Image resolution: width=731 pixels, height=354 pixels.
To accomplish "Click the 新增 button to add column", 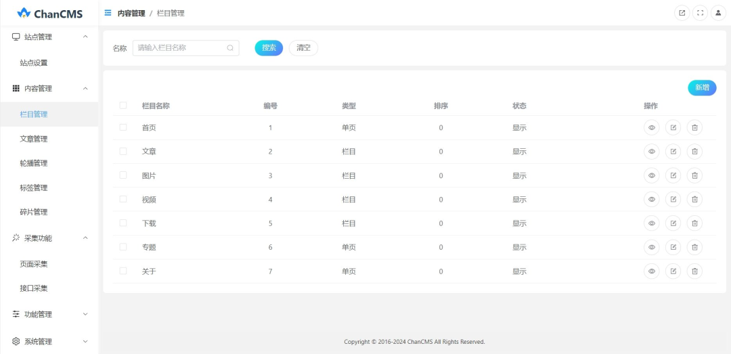I will [x=702, y=87].
